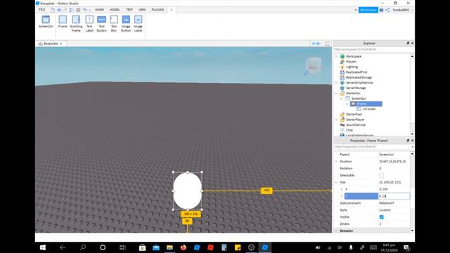Open Sticky Notes from taskbar
The image size is (450, 253).
[238, 247]
